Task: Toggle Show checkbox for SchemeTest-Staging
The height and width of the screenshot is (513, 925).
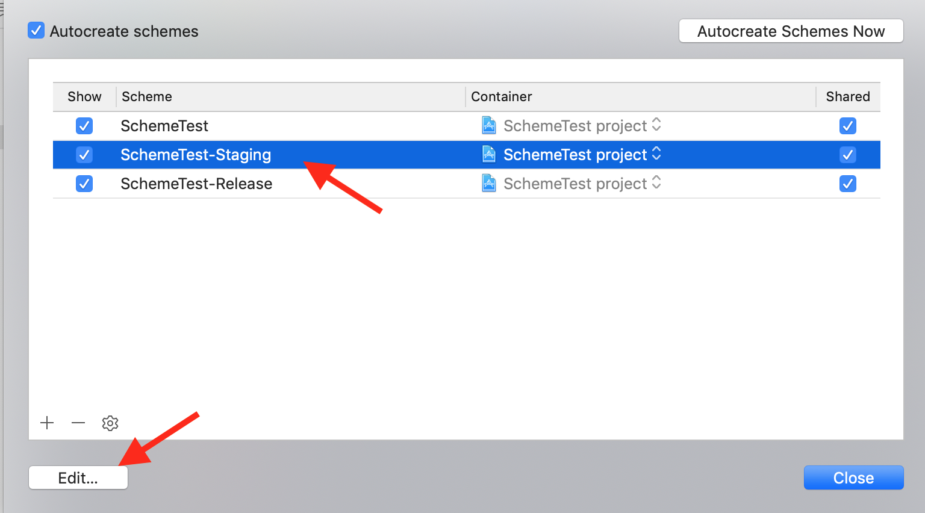Action: point(84,155)
